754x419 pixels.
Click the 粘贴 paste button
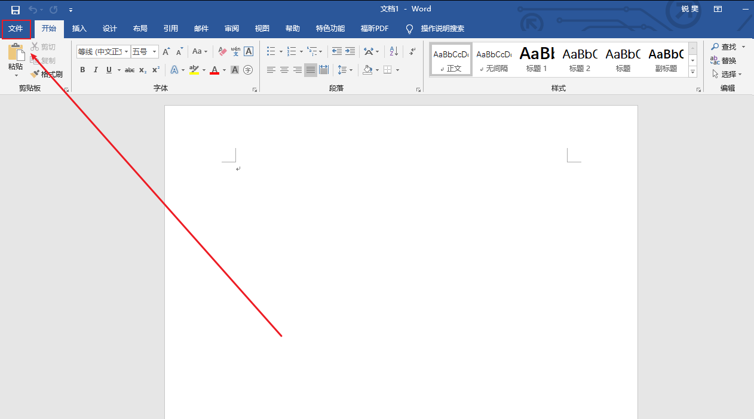(x=16, y=60)
